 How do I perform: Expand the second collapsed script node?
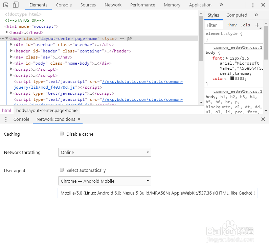click(x=11, y=75)
